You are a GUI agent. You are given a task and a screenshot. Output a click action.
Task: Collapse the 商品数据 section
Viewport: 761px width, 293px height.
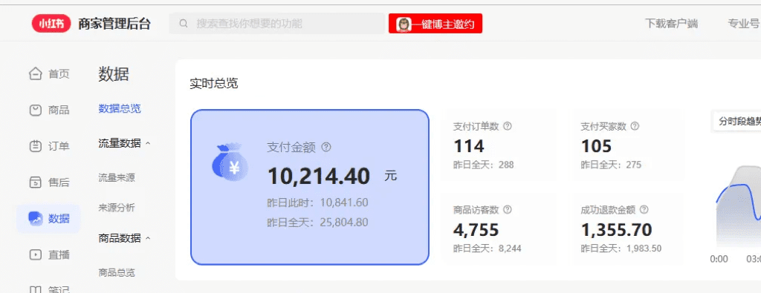pos(148,238)
